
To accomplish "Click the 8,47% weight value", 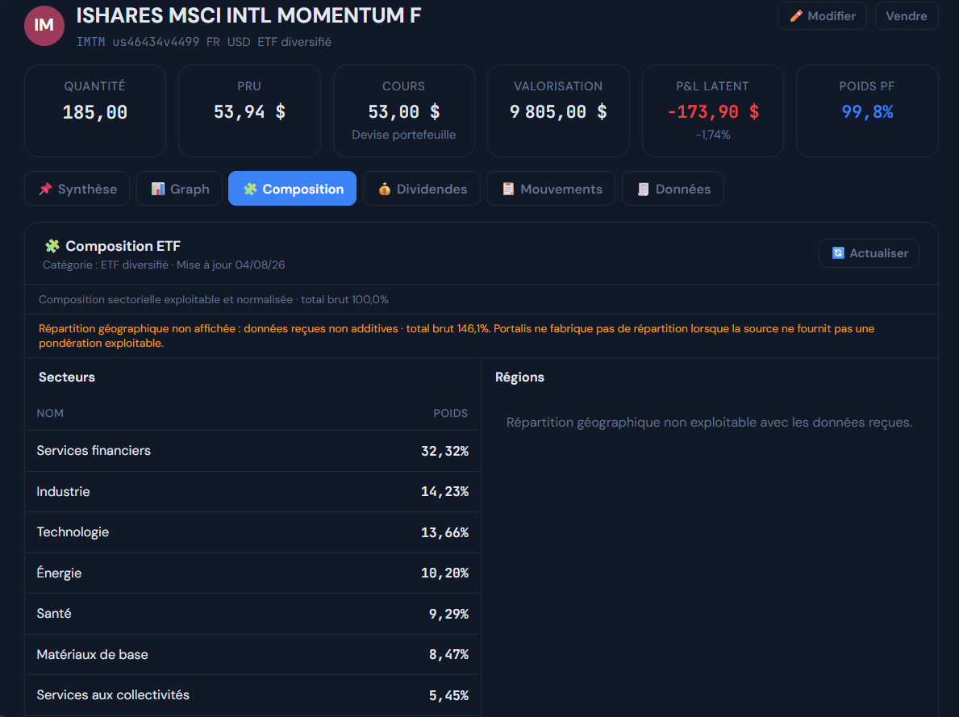I will [x=449, y=655].
